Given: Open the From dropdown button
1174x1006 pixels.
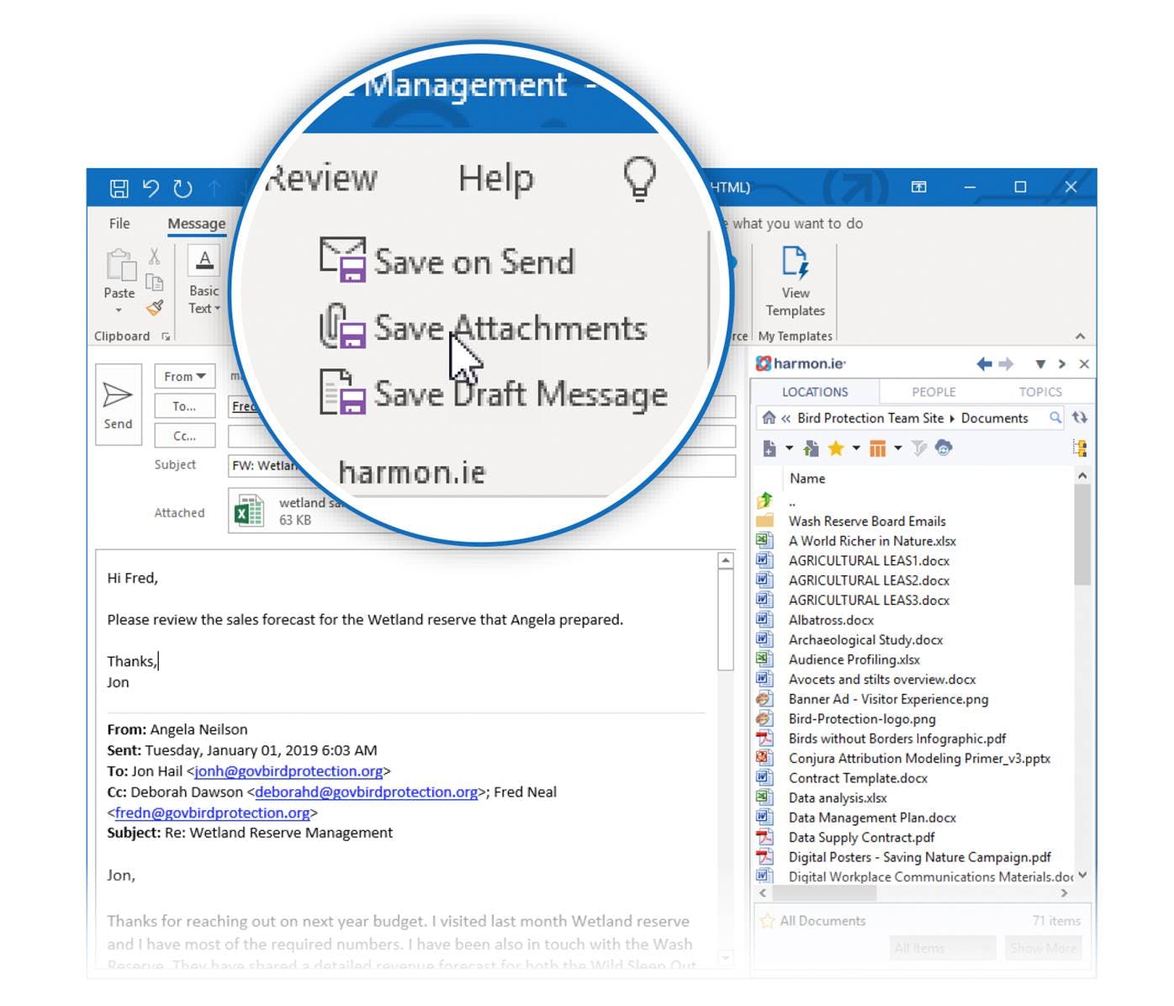Looking at the screenshot, I should point(185,376).
